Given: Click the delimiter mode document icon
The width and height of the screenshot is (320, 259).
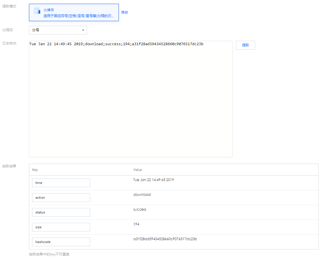Looking at the screenshot, I should pos(37,11).
